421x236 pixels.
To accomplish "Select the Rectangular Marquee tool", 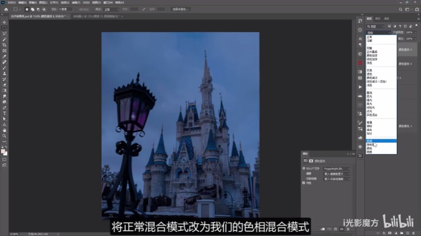I will [4, 28].
